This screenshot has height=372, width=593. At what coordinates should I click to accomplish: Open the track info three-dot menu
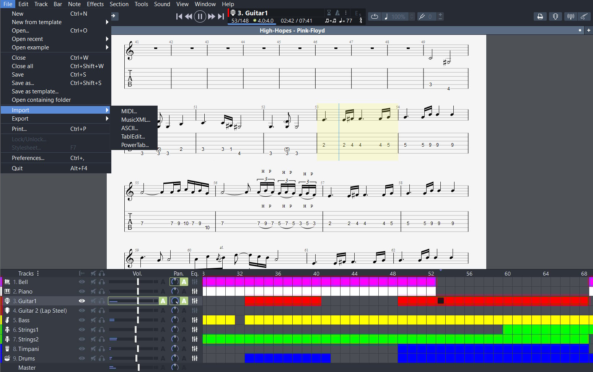[x=346, y=13]
